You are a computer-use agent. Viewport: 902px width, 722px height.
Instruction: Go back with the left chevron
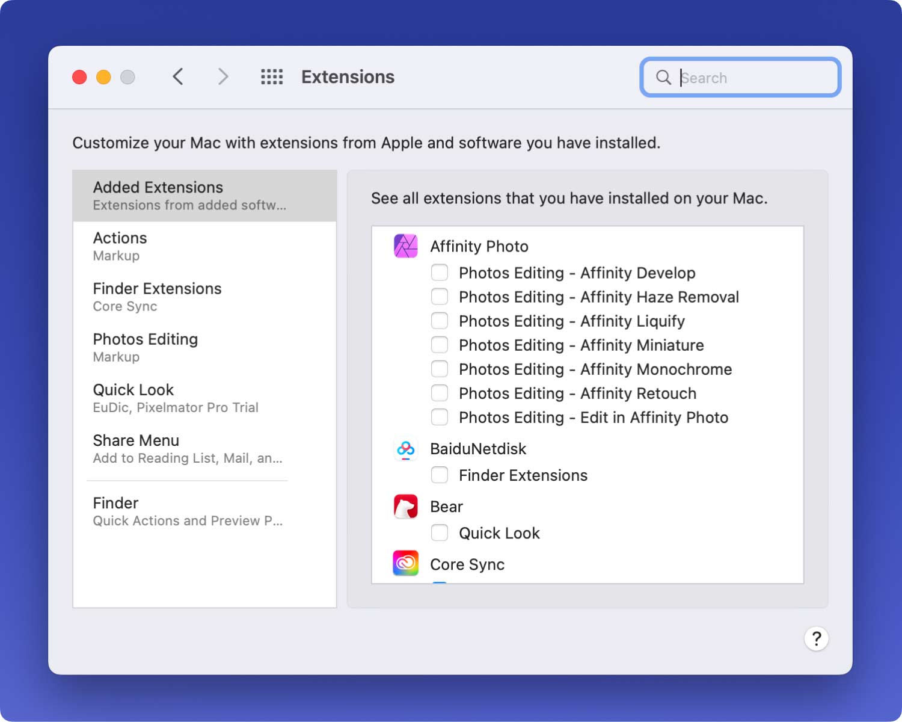pos(178,77)
